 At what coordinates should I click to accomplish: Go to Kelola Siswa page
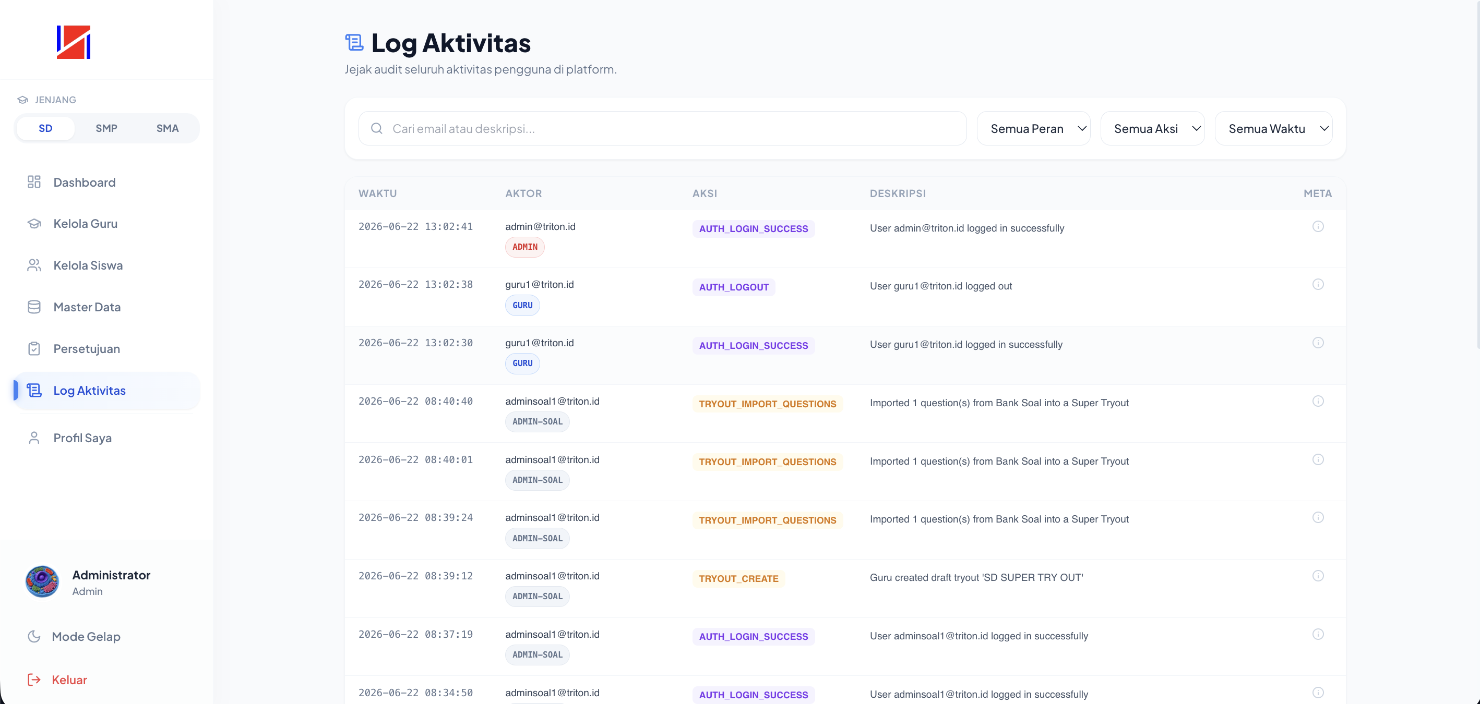pos(107,265)
